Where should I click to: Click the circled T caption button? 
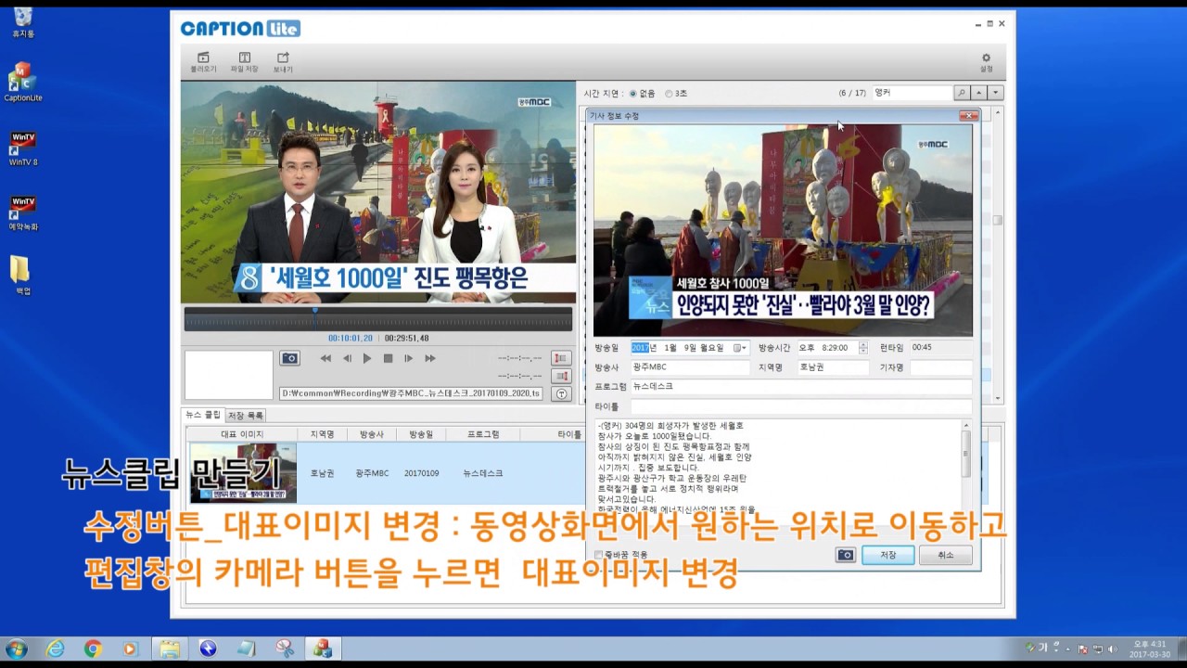click(561, 393)
